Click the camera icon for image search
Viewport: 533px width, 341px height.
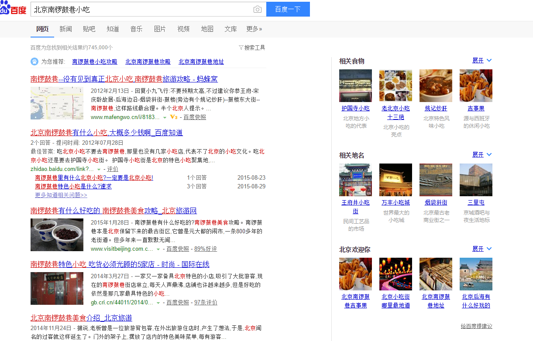[257, 9]
